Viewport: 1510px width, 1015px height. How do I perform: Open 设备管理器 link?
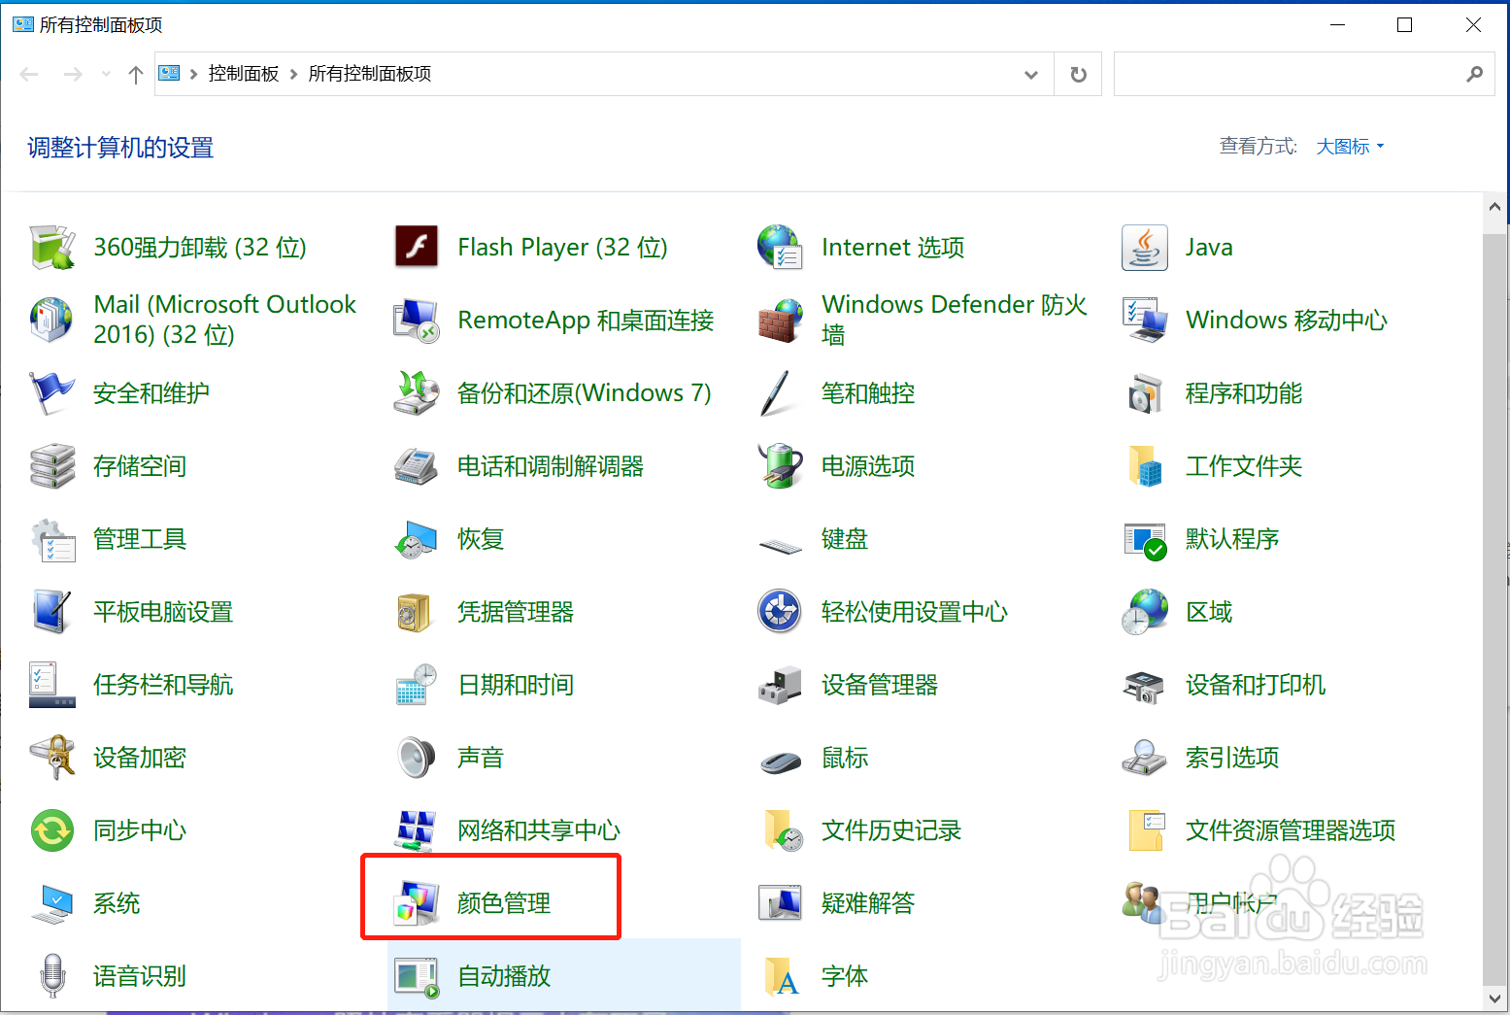click(880, 685)
